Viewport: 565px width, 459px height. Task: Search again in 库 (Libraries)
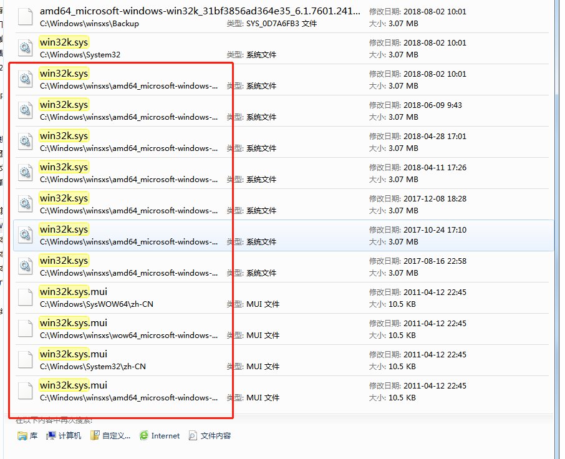27,436
